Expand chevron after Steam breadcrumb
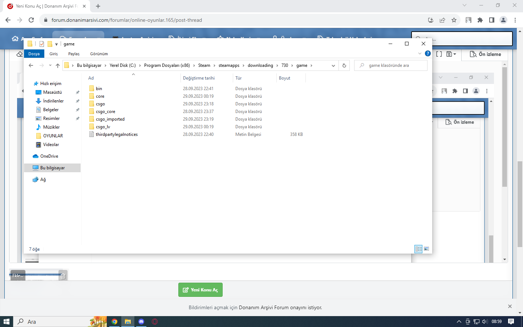This screenshot has width=523, height=327. (x=214, y=65)
